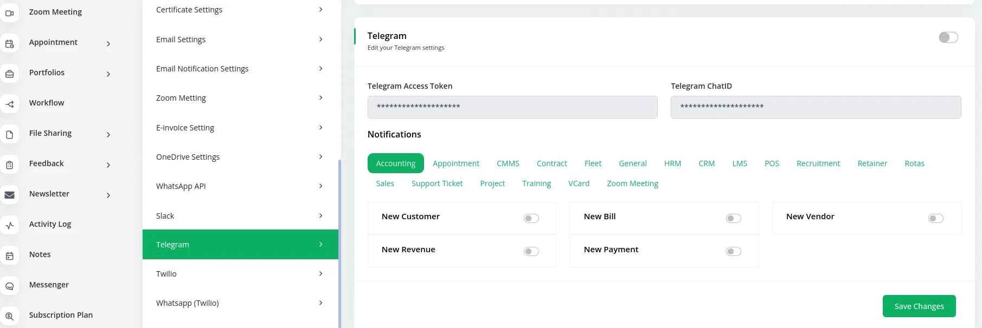Click the Portfolios briefcase icon
Screen dimensions: 982x328
pyautogui.click(x=9, y=74)
